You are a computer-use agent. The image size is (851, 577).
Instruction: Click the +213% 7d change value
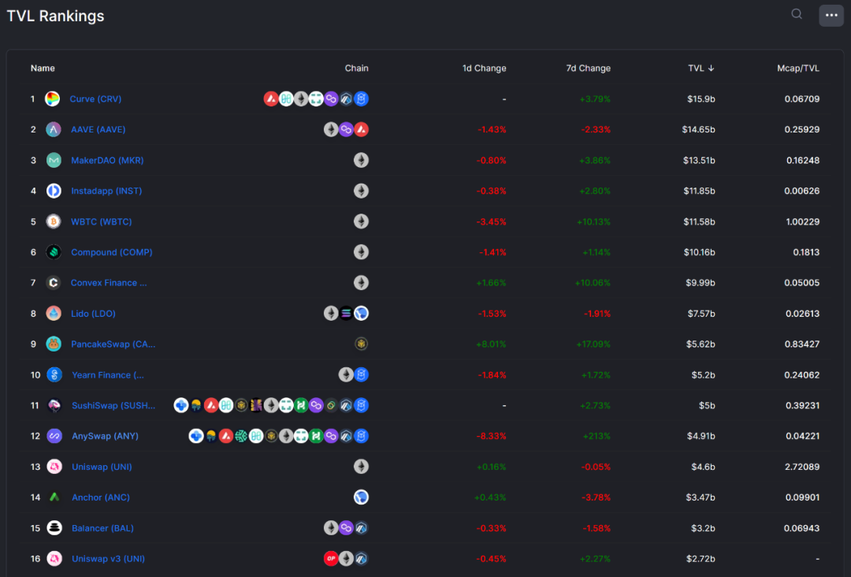[x=596, y=436]
